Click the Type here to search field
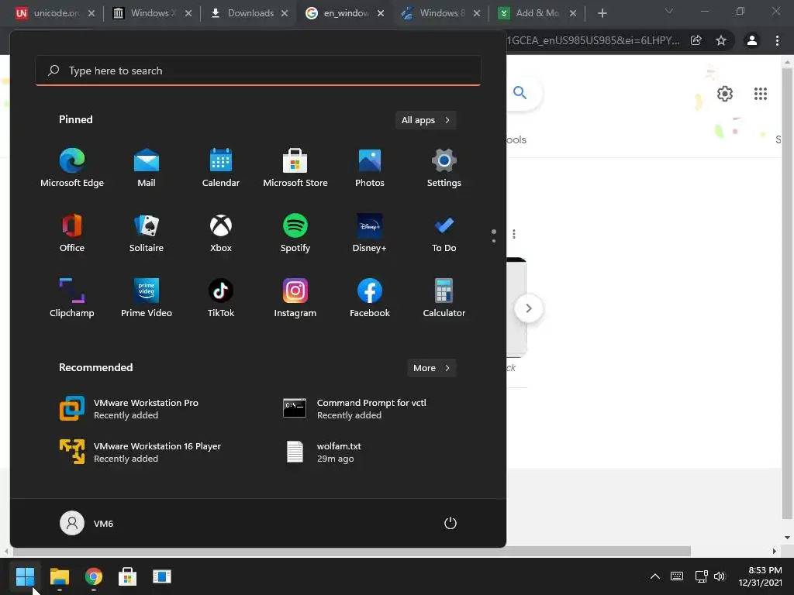The width and height of the screenshot is (794, 595). [x=258, y=71]
